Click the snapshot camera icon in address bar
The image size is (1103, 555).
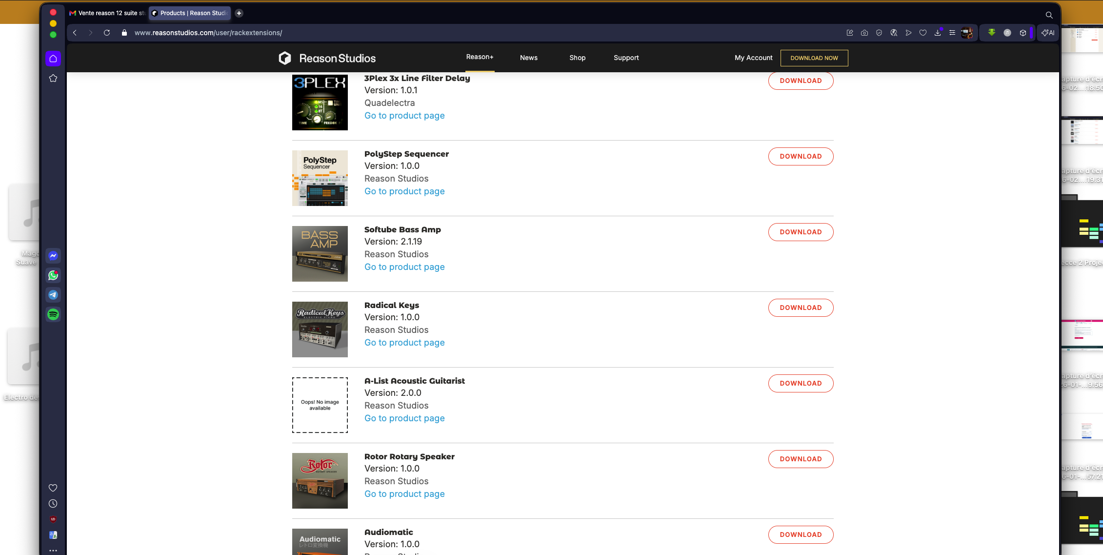click(864, 33)
